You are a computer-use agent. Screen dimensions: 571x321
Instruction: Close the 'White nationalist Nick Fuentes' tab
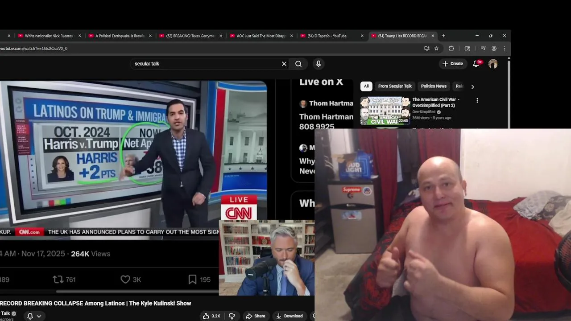(x=80, y=36)
